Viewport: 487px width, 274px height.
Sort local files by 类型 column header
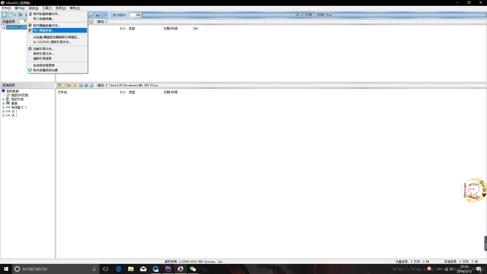[x=142, y=92]
